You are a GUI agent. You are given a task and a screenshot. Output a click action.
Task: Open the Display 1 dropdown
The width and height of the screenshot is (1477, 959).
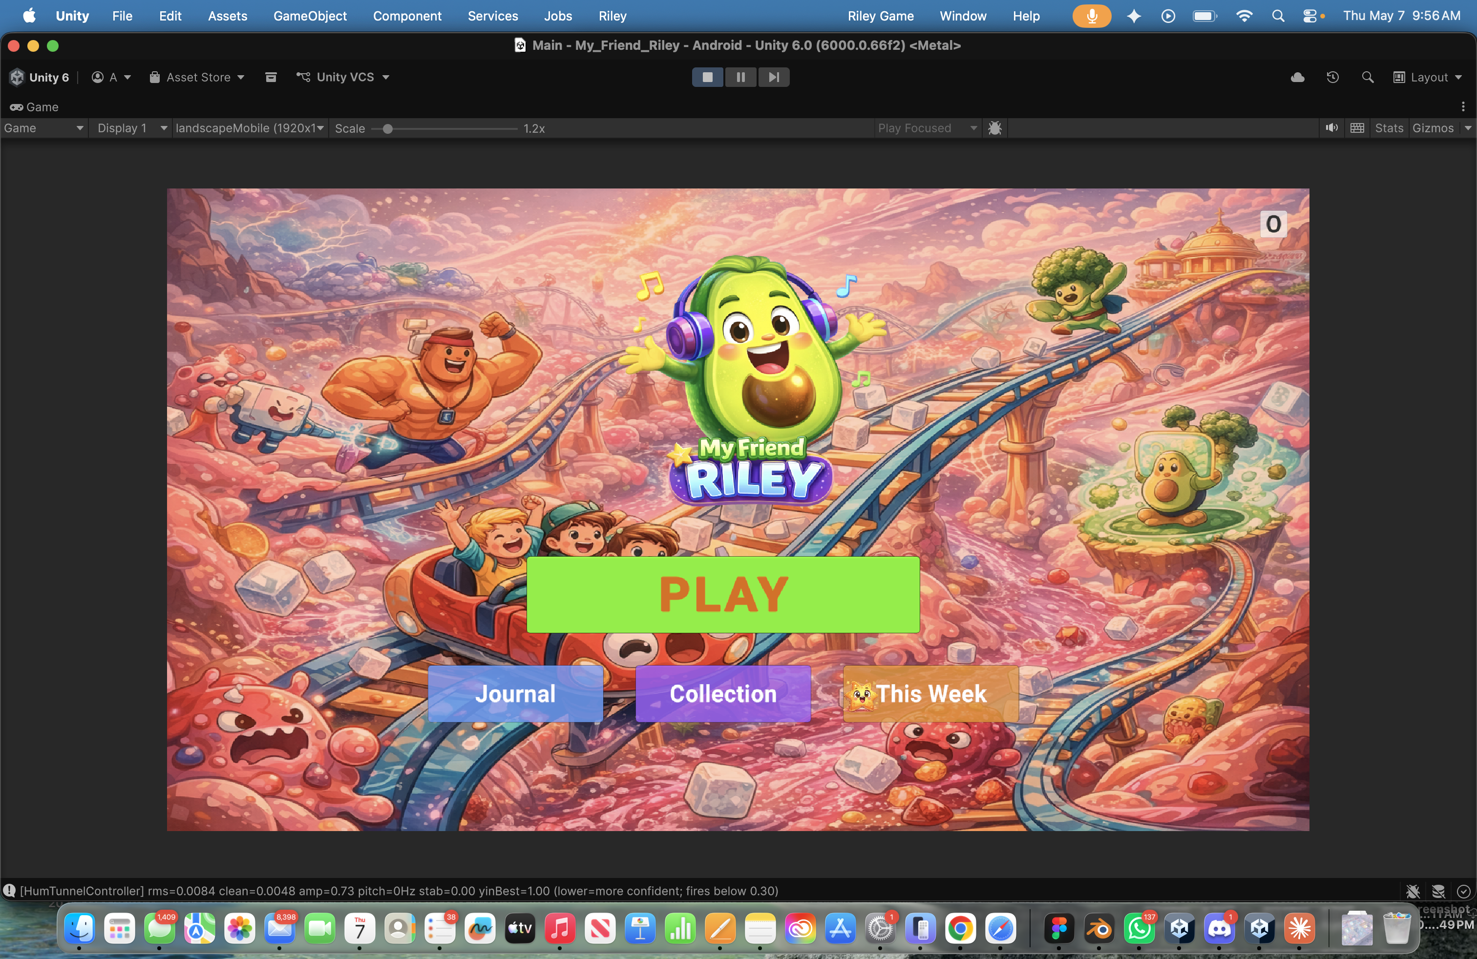click(x=131, y=128)
